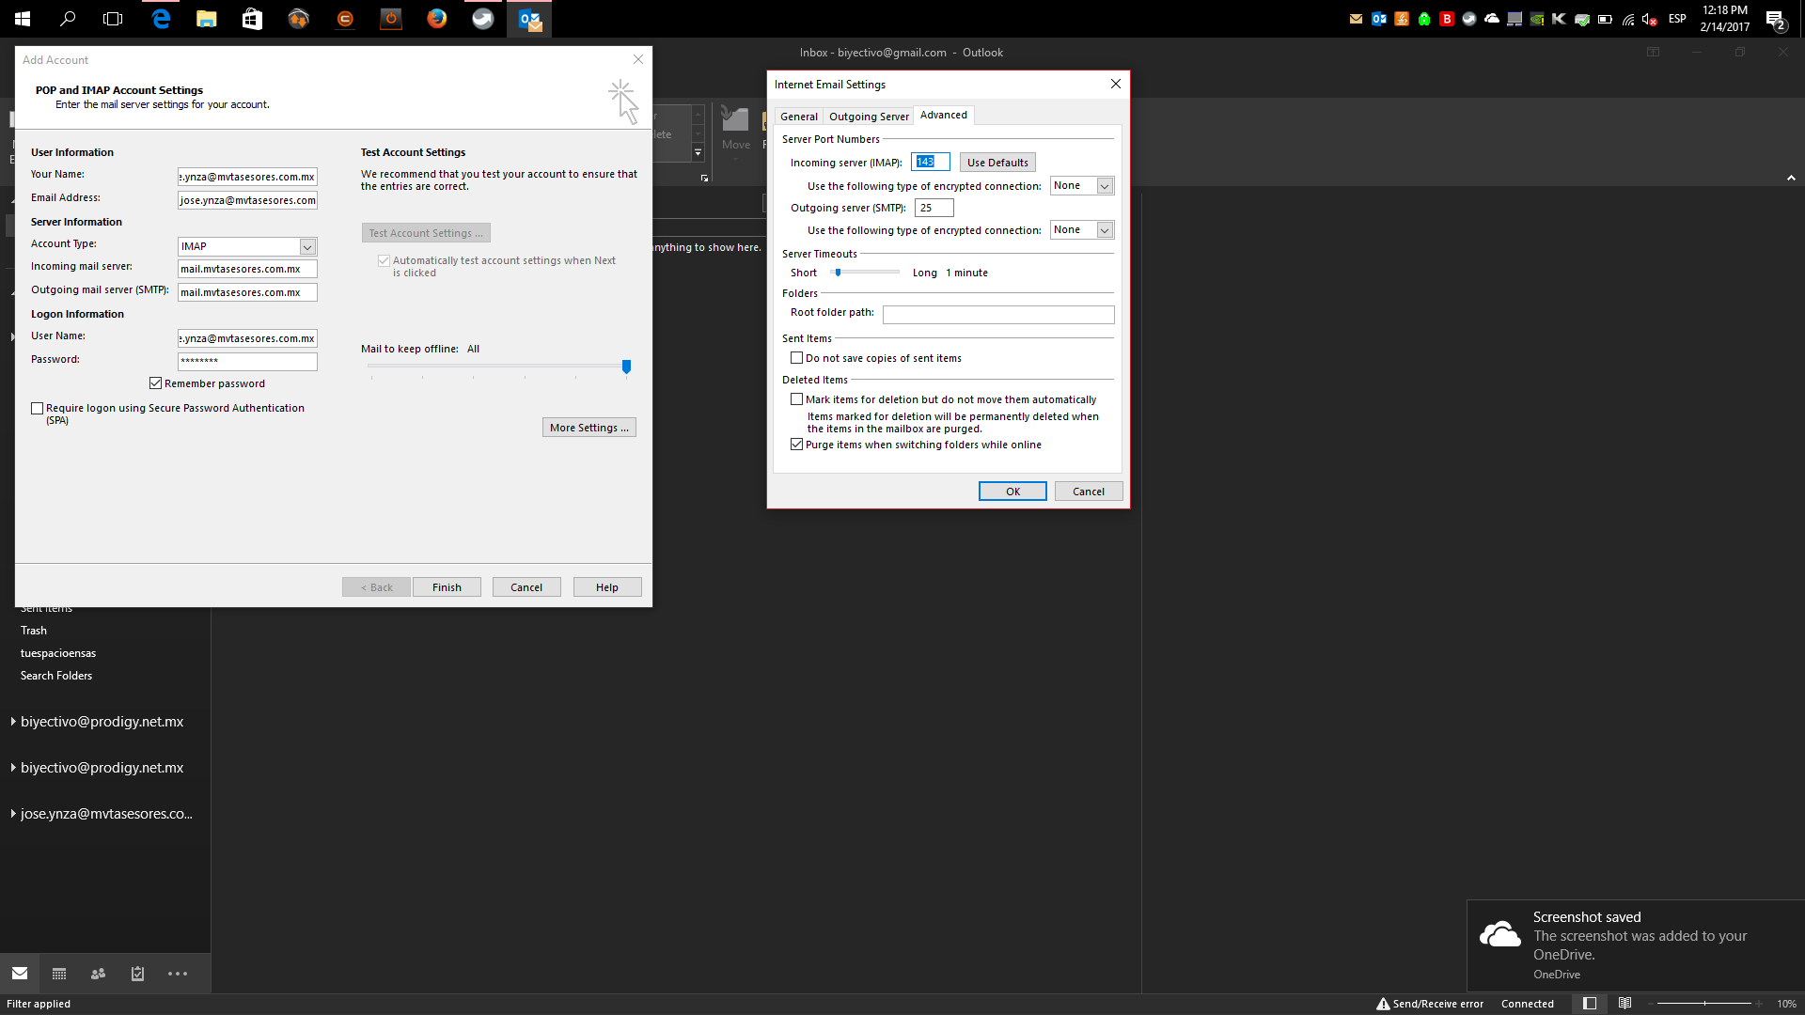Launch Microsoft Edge from taskbar

[x=161, y=19]
